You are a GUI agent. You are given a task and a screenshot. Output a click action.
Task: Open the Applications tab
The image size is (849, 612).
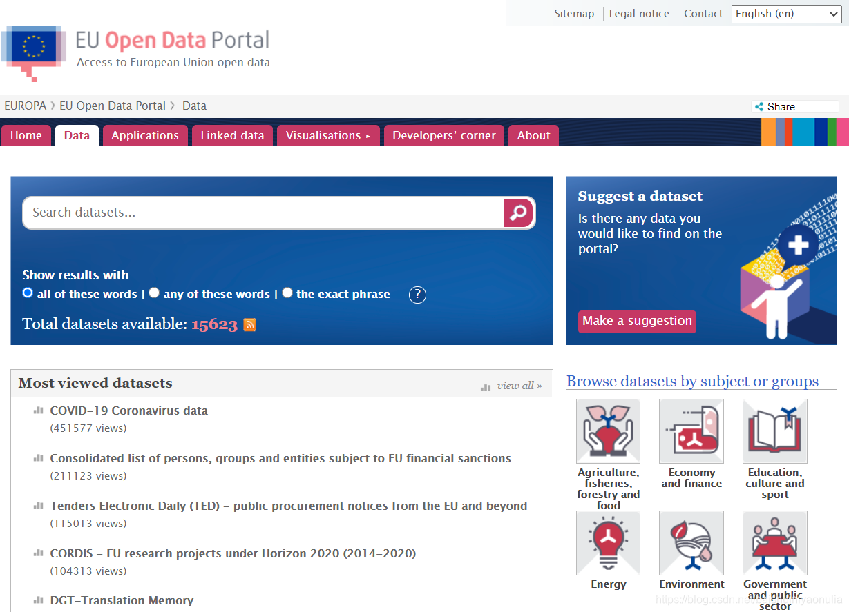click(x=145, y=135)
